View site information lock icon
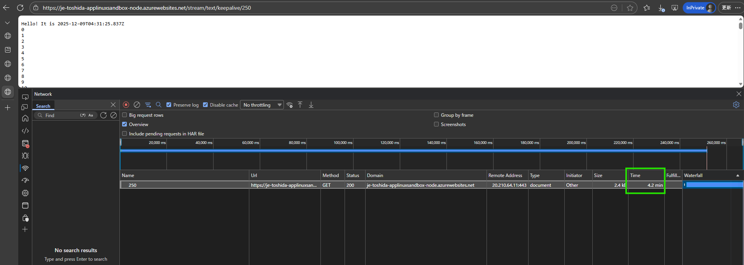 tap(36, 8)
